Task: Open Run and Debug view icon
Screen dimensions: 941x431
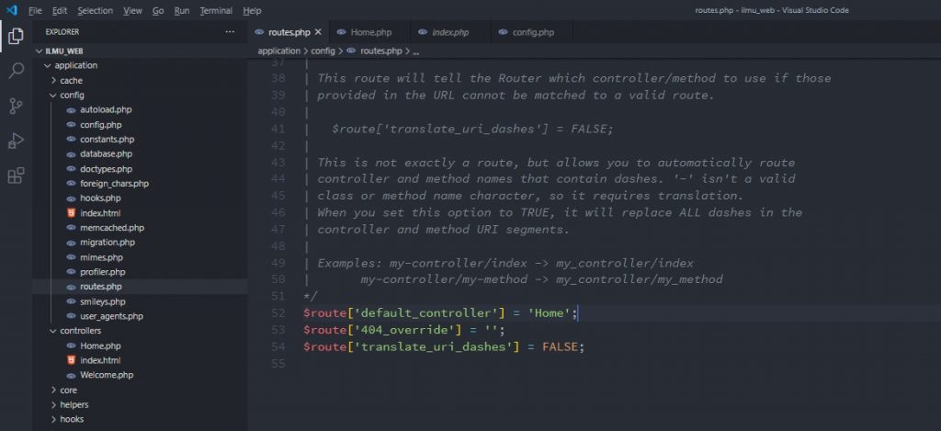Action: coord(16,141)
